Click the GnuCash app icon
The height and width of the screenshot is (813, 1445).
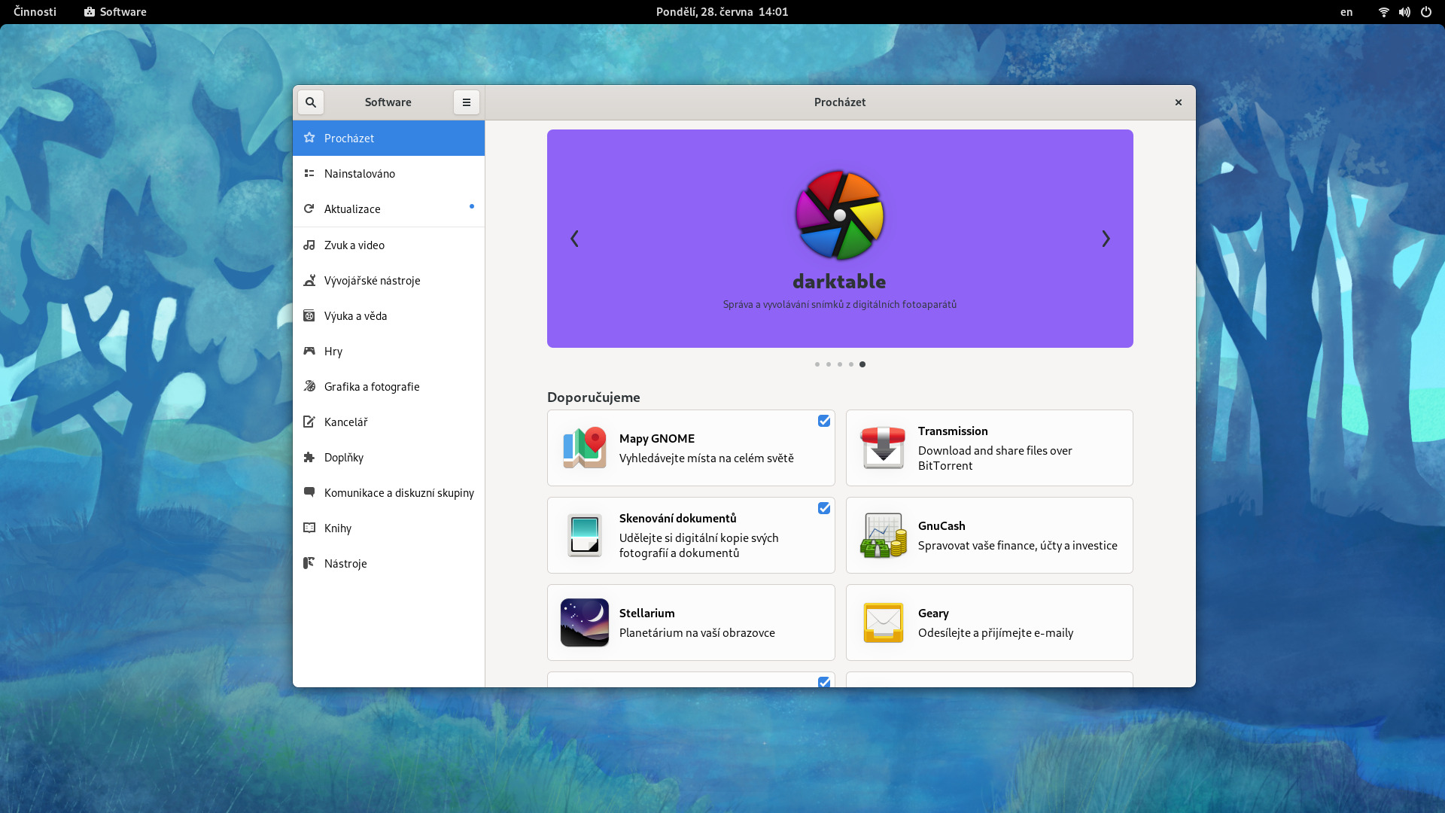click(x=883, y=535)
